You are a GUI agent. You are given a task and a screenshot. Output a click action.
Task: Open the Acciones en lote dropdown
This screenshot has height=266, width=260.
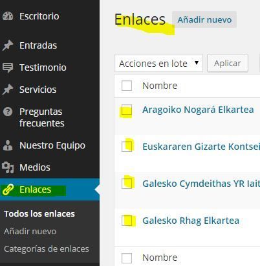tap(158, 64)
